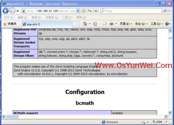Open the 帮助(H) menu
This screenshot has width=174, height=125.
(x=81, y=17)
